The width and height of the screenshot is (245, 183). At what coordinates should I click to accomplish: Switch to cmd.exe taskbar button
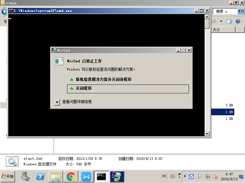102,177
